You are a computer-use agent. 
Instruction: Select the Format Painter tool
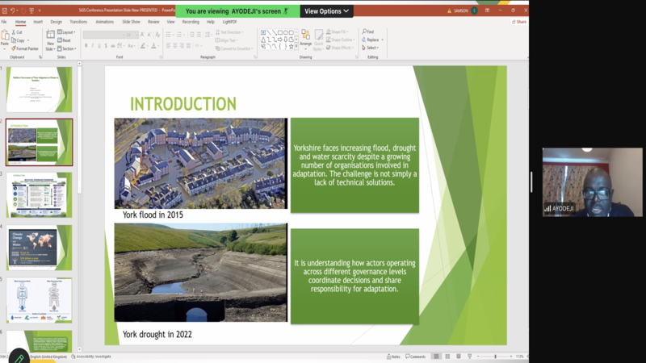point(25,48)
